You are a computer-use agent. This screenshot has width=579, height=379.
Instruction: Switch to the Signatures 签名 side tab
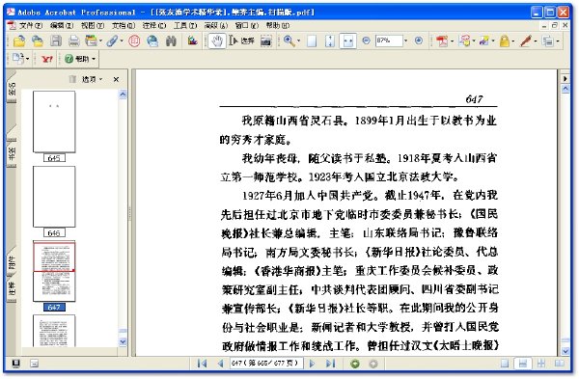tap(12, 89)
